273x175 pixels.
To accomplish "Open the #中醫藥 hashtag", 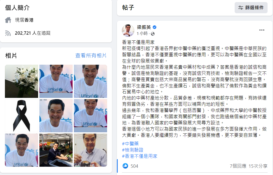I will point(130,143).
